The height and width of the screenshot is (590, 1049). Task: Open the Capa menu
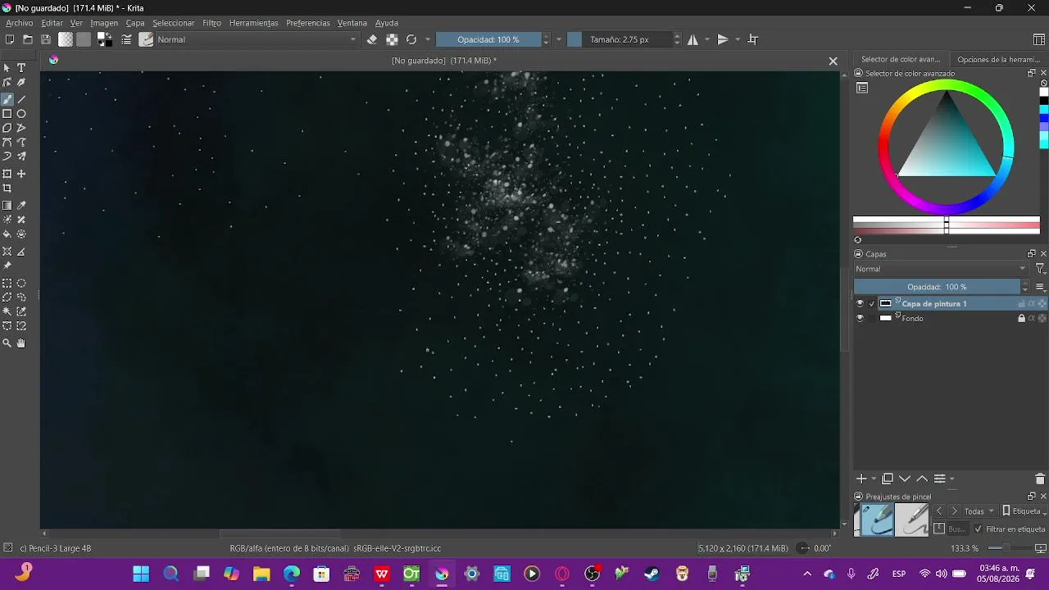135,23
